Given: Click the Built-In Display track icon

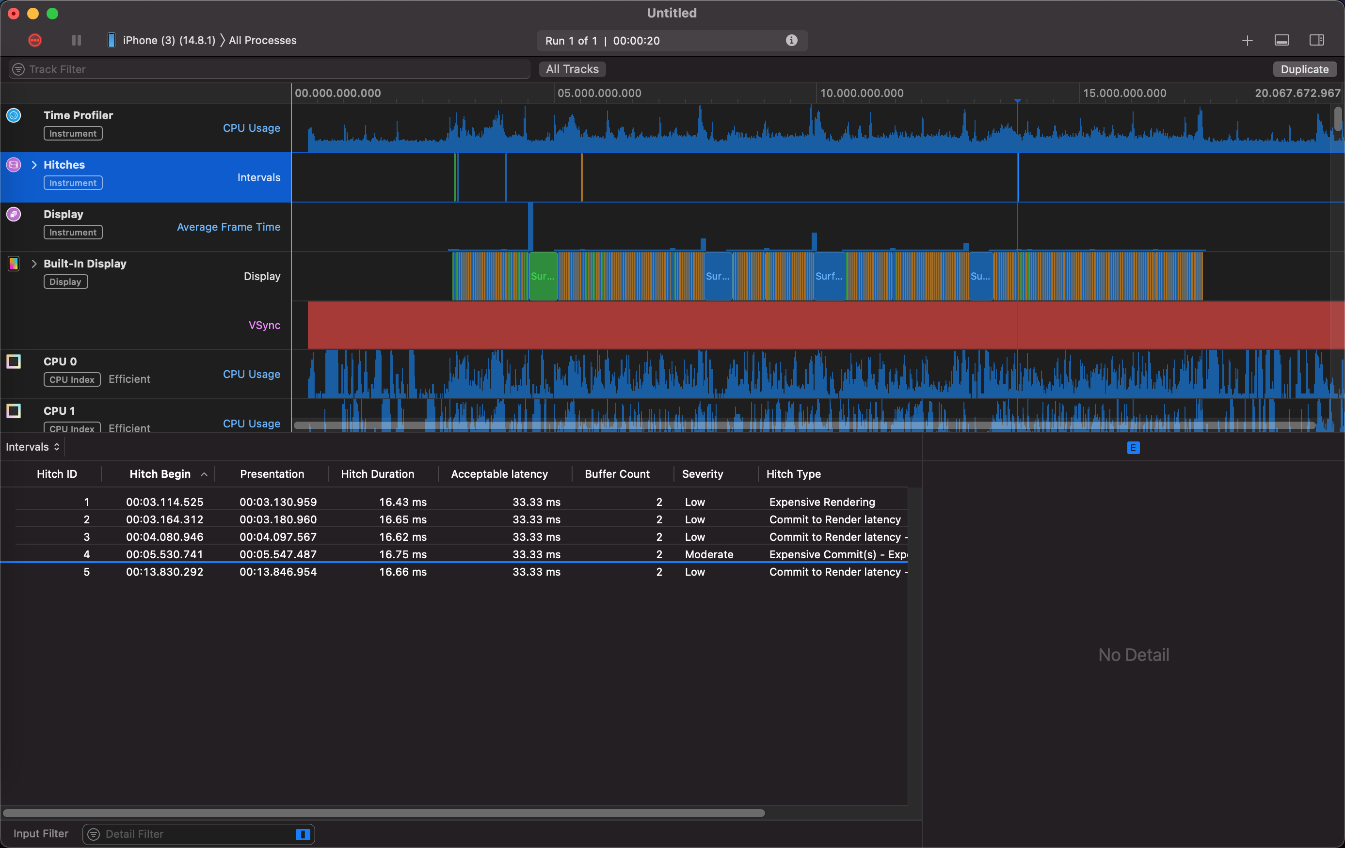Looking at the screenshot, I should pos(14,264).
